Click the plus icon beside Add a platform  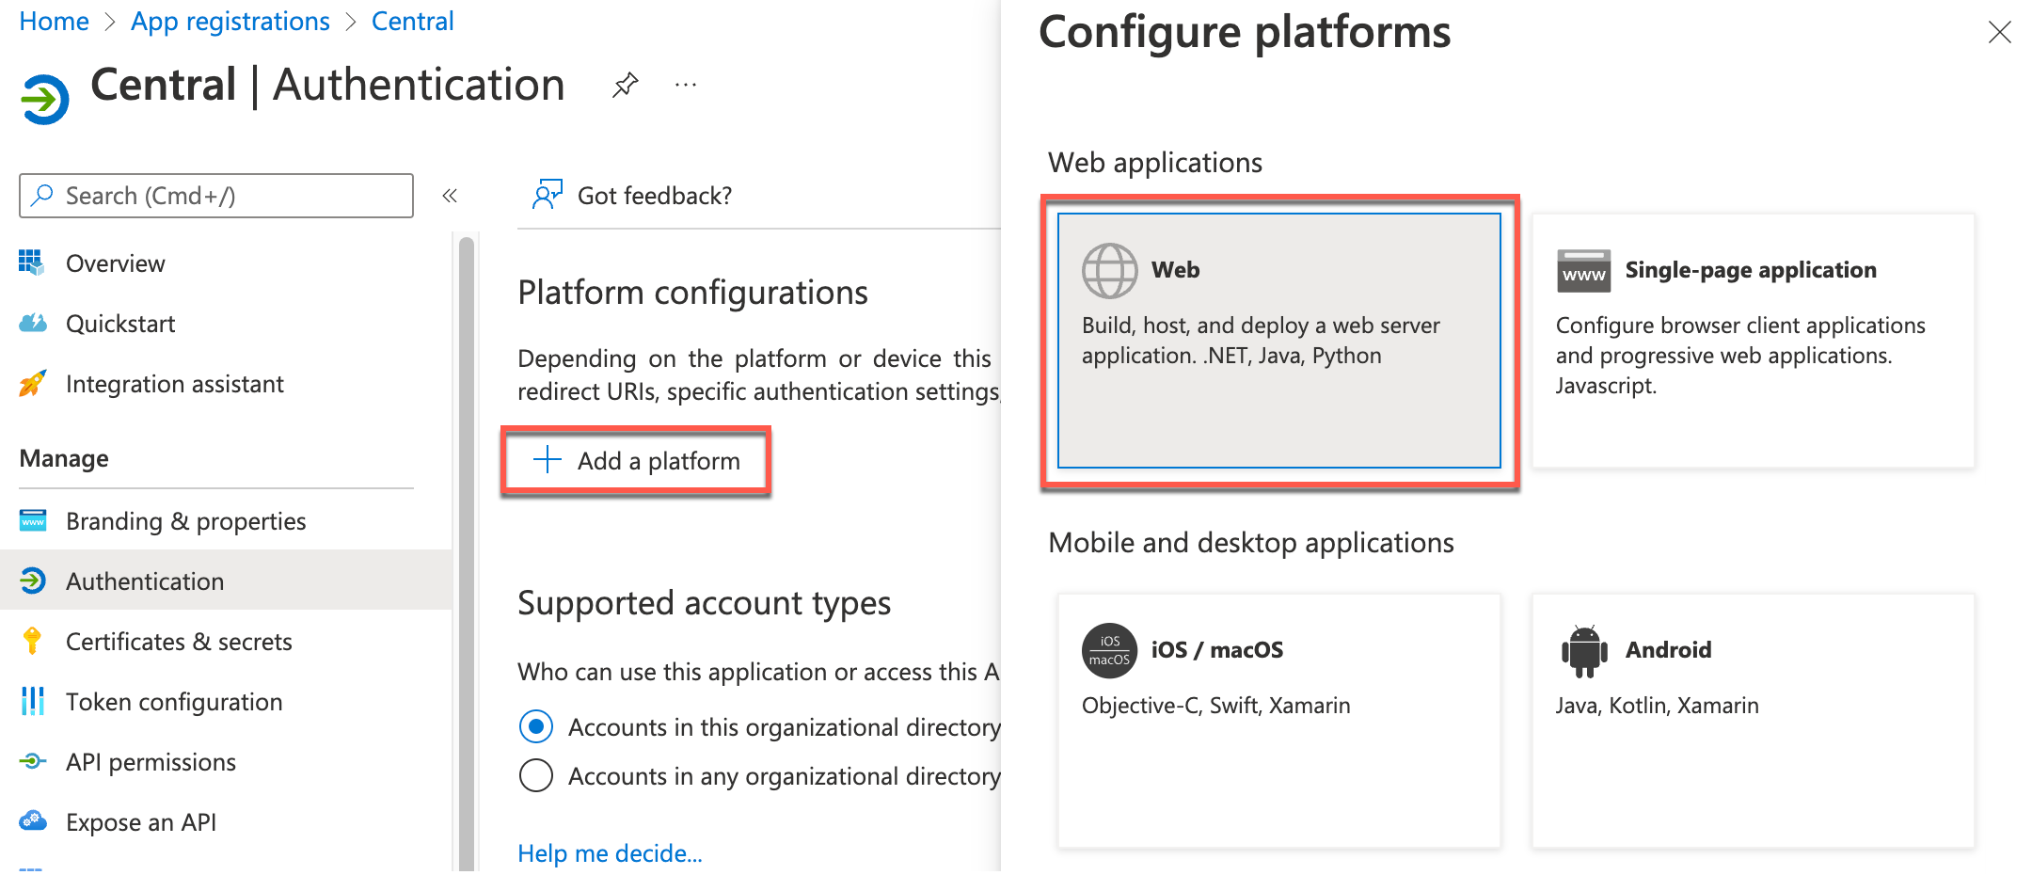548,460
